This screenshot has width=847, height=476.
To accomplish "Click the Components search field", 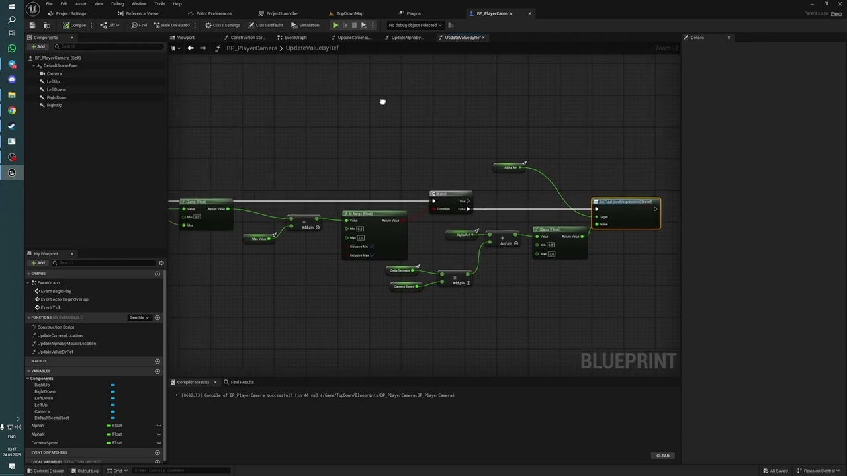I will 109,46.
